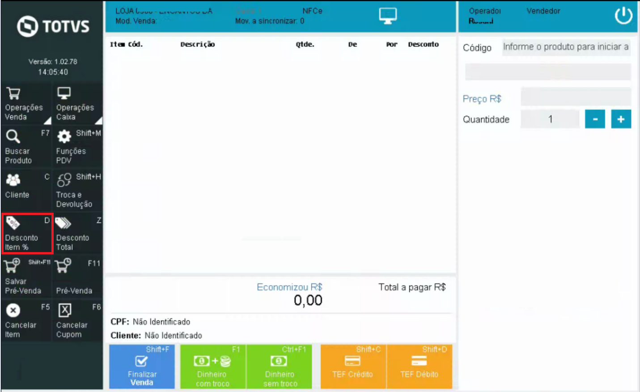Click the NFCe label in header

(312, 11)
